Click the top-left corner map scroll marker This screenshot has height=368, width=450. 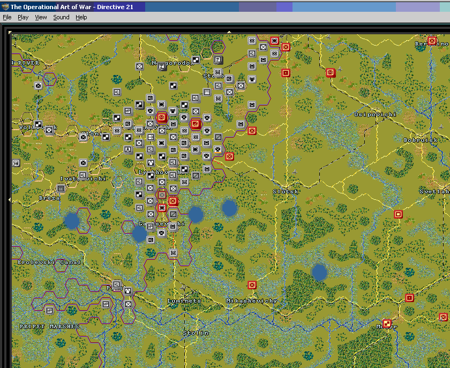pos(10,33)
